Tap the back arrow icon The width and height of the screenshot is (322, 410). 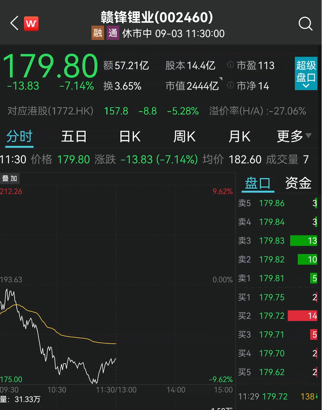[x=14, y=24]
